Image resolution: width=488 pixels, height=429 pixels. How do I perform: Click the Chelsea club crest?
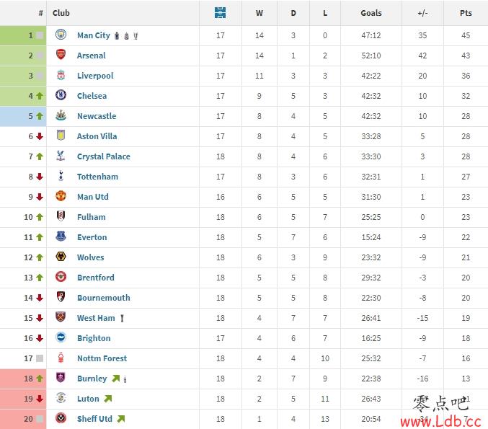[61, 95]
